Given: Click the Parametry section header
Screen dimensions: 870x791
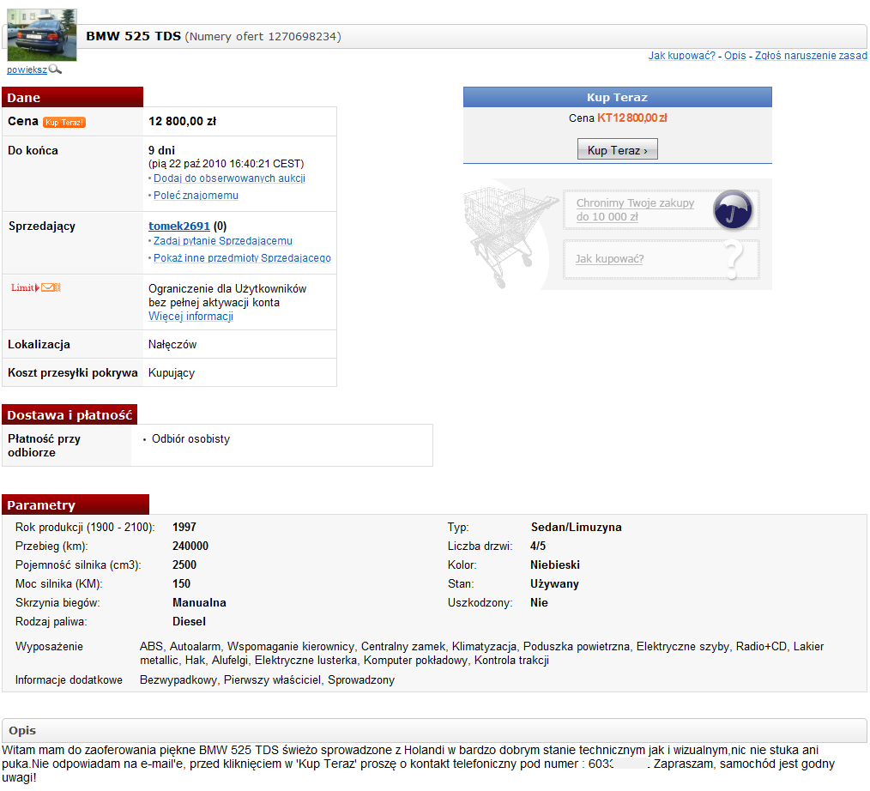Looking at the screenshot, I should (76, 504).
